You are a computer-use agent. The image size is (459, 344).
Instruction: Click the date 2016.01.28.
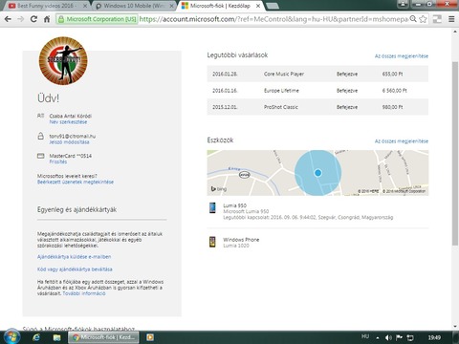click(225, 74)
